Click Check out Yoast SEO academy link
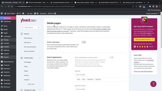Image resolution: width=162 pixels, height=91 pixels. 143,71
